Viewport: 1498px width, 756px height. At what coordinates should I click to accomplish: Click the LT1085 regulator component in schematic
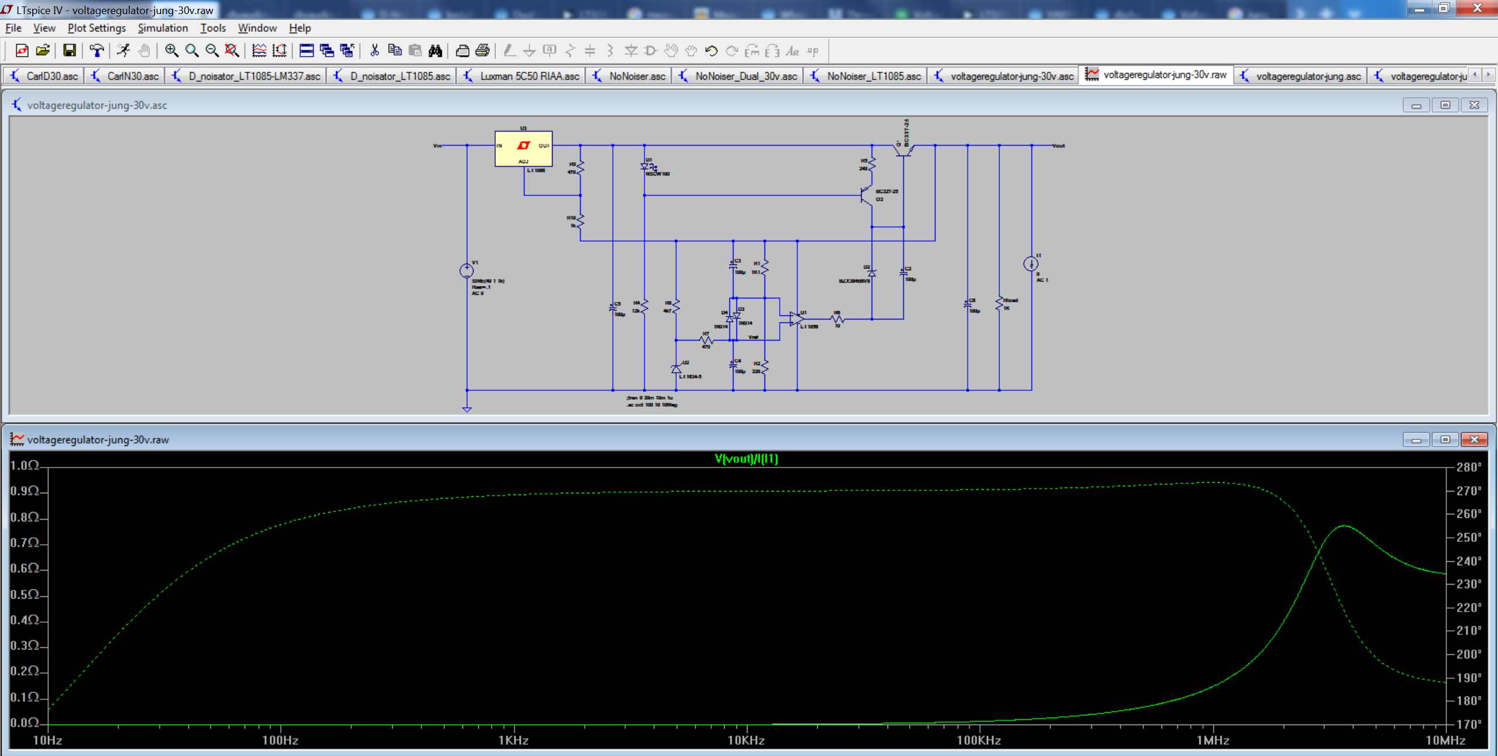pos(523,149)
